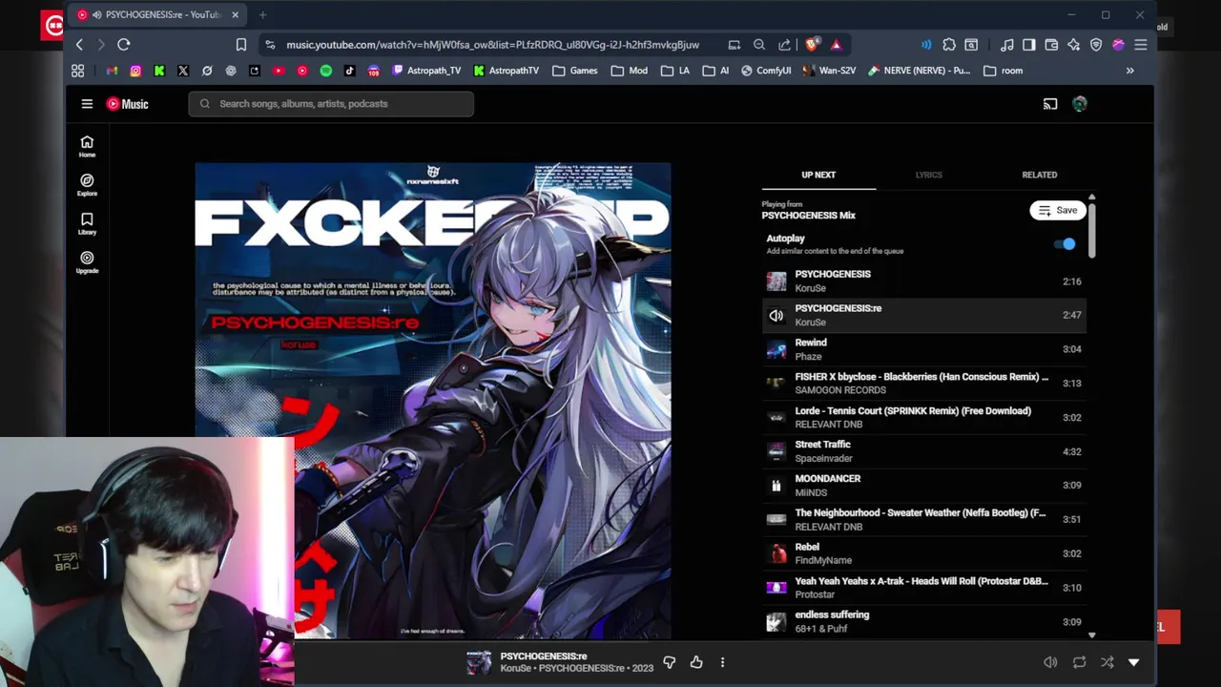Open the Upgrade page in sidebar

(87, 262)
